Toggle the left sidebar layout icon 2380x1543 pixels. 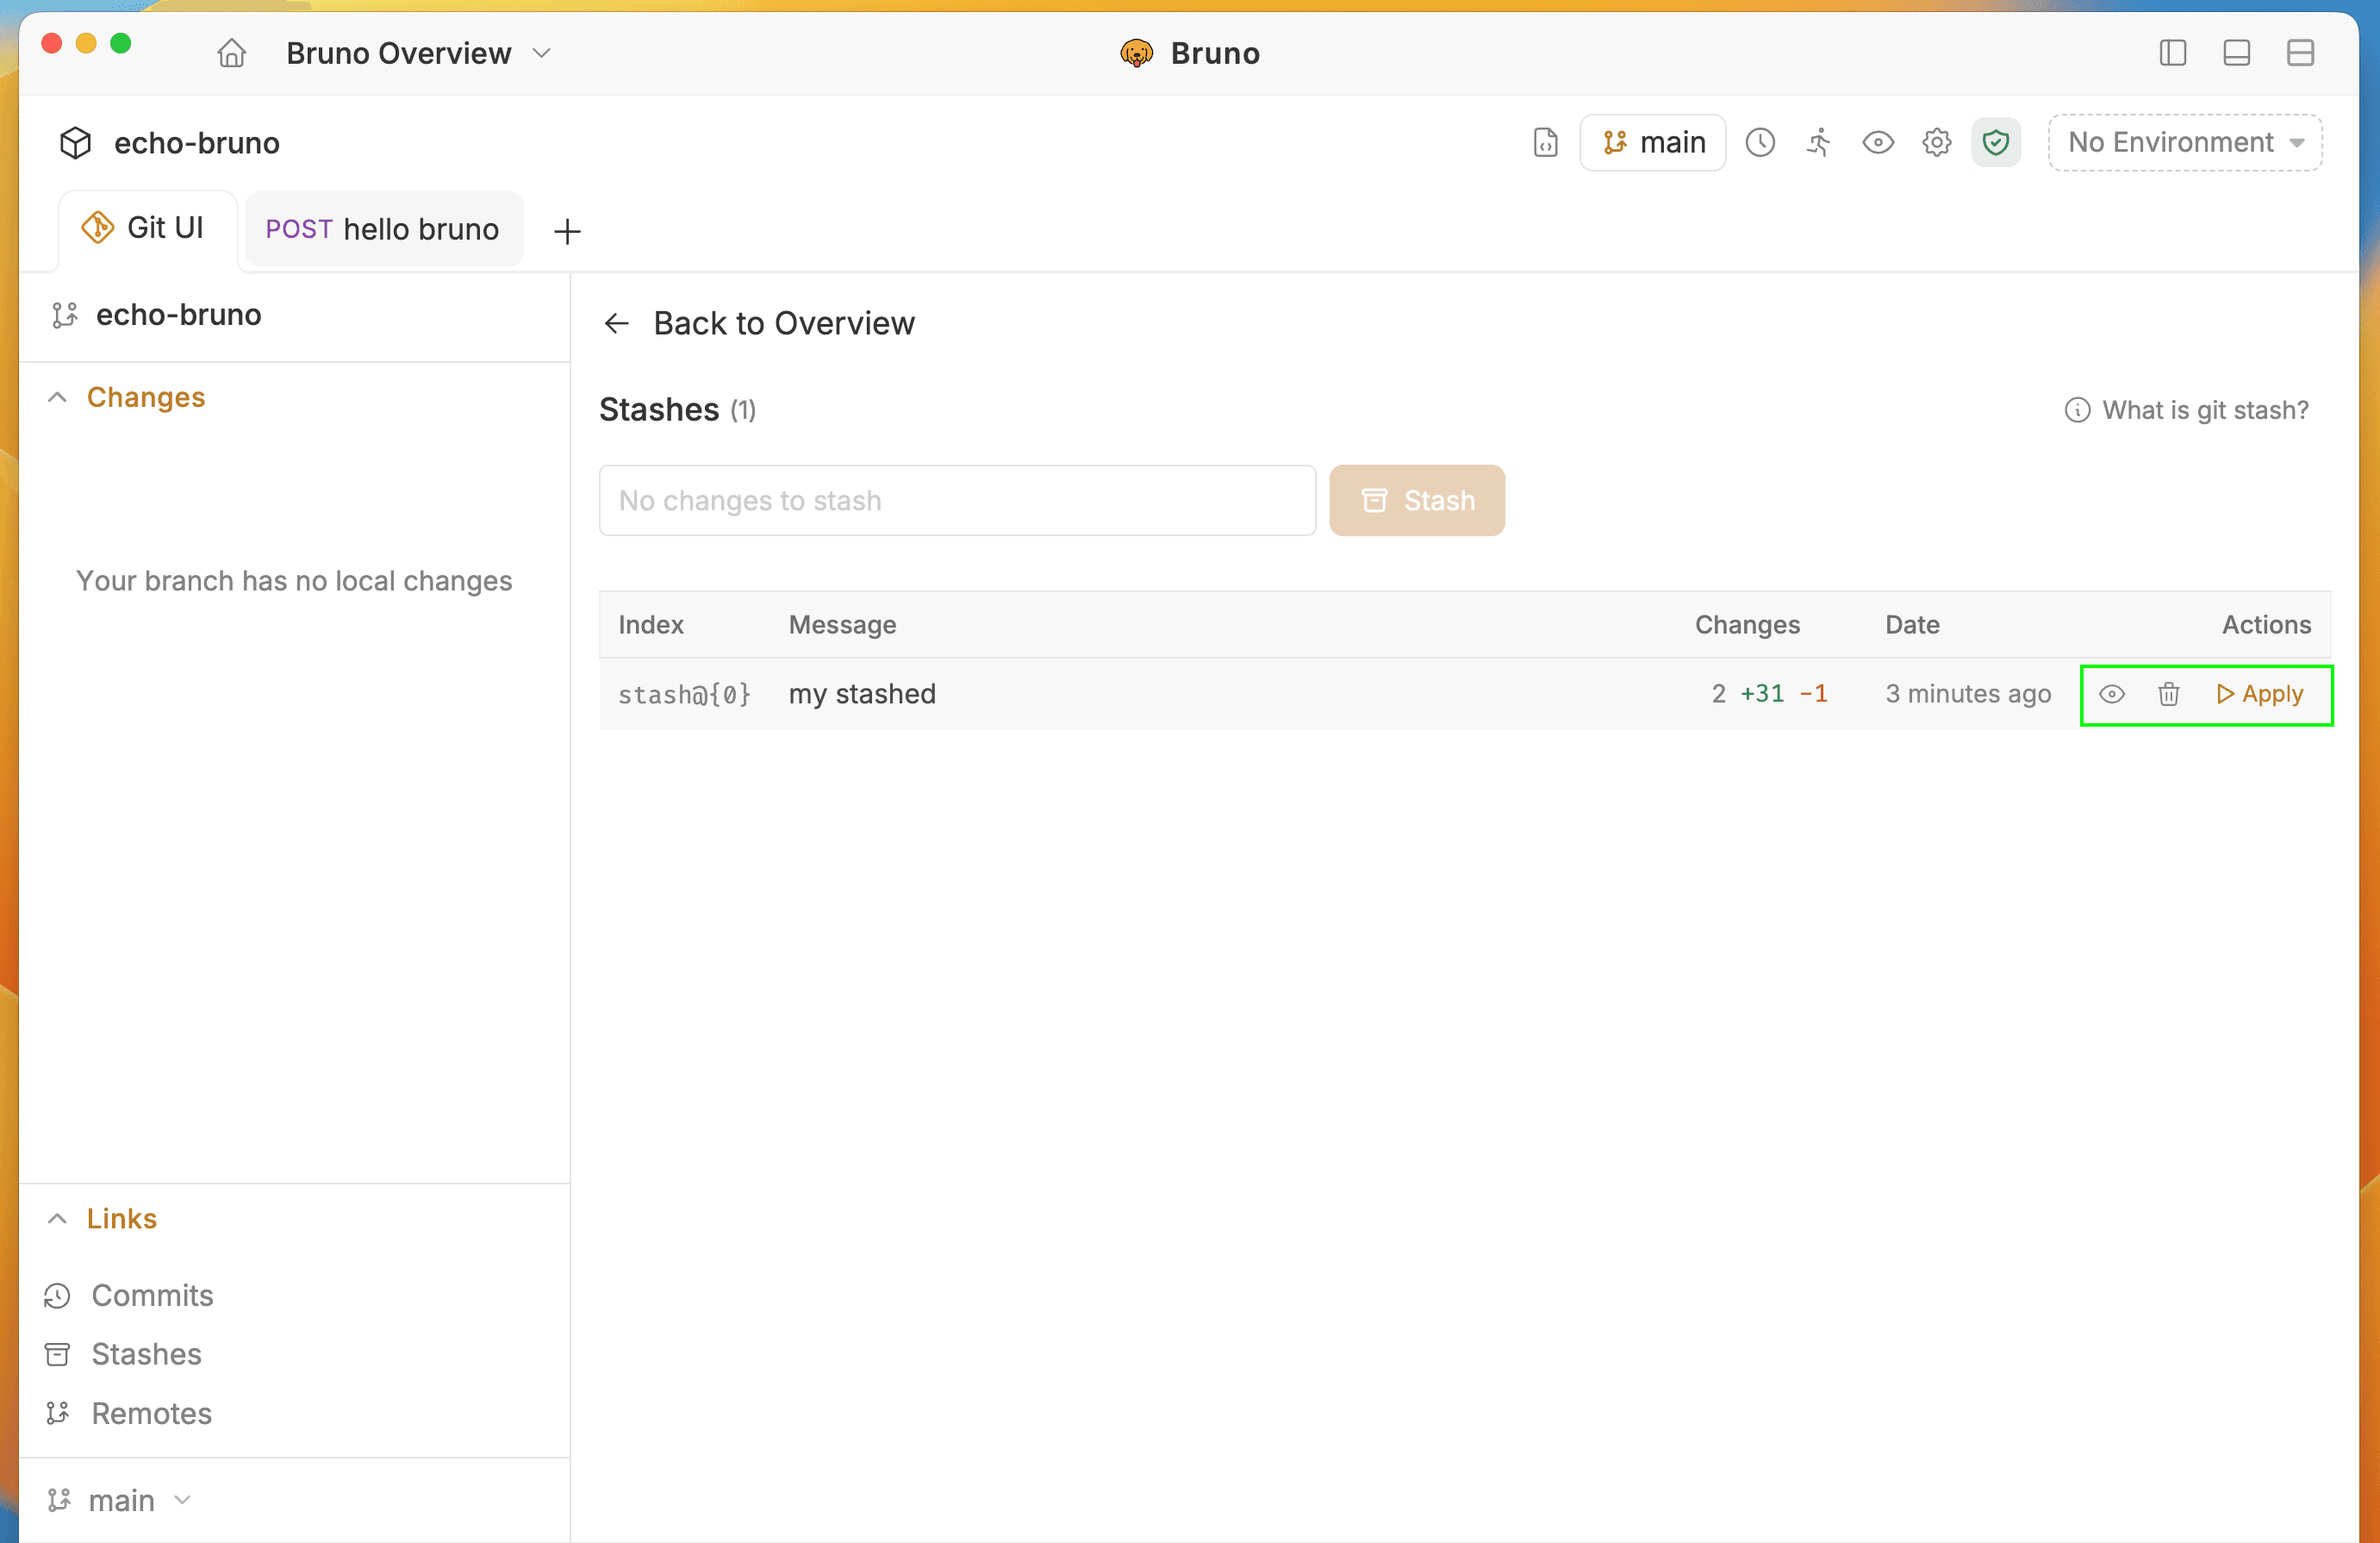point(2172,53)
